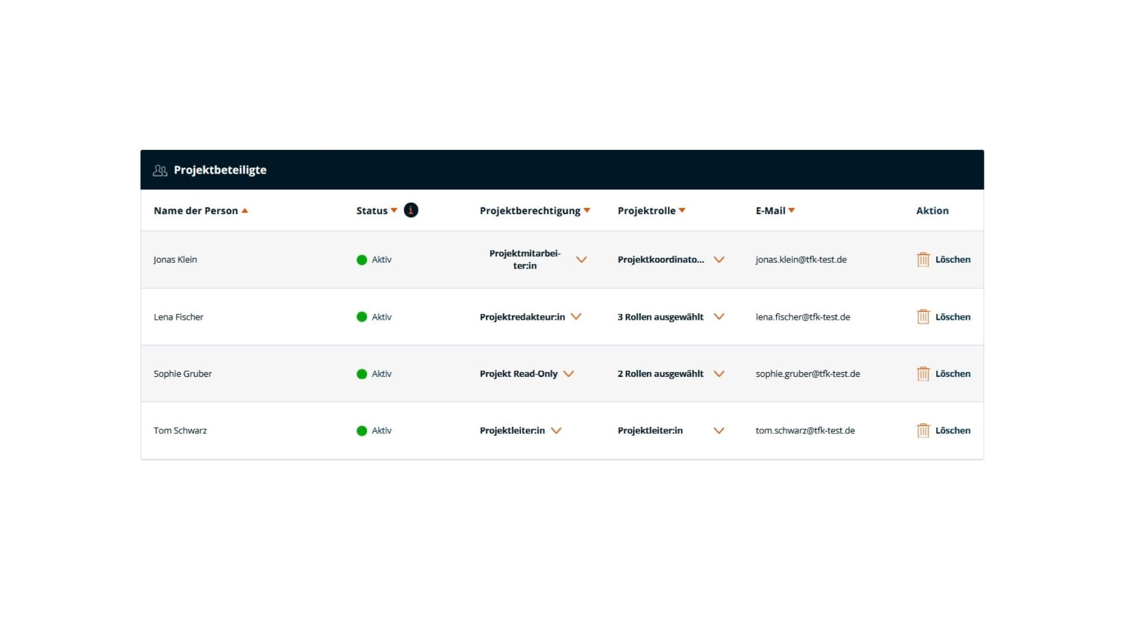The height and width of the screenshot is (642, 1142).
Task: Click email tom.schwarz@tfk-test.de
Action: tap(805, 431)
